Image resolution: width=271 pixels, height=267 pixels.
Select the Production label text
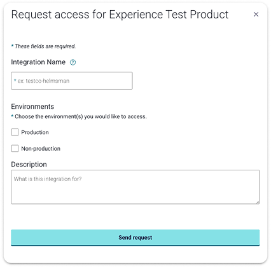click(35, 132)
